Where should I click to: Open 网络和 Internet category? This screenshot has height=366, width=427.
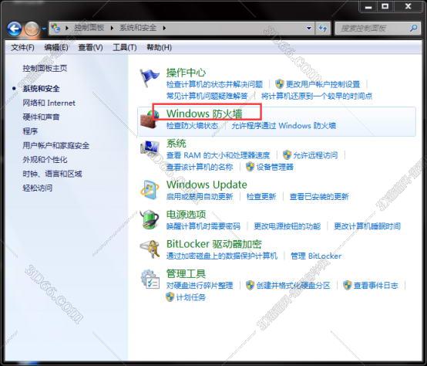pyautogui.click(x=49, y=103)
